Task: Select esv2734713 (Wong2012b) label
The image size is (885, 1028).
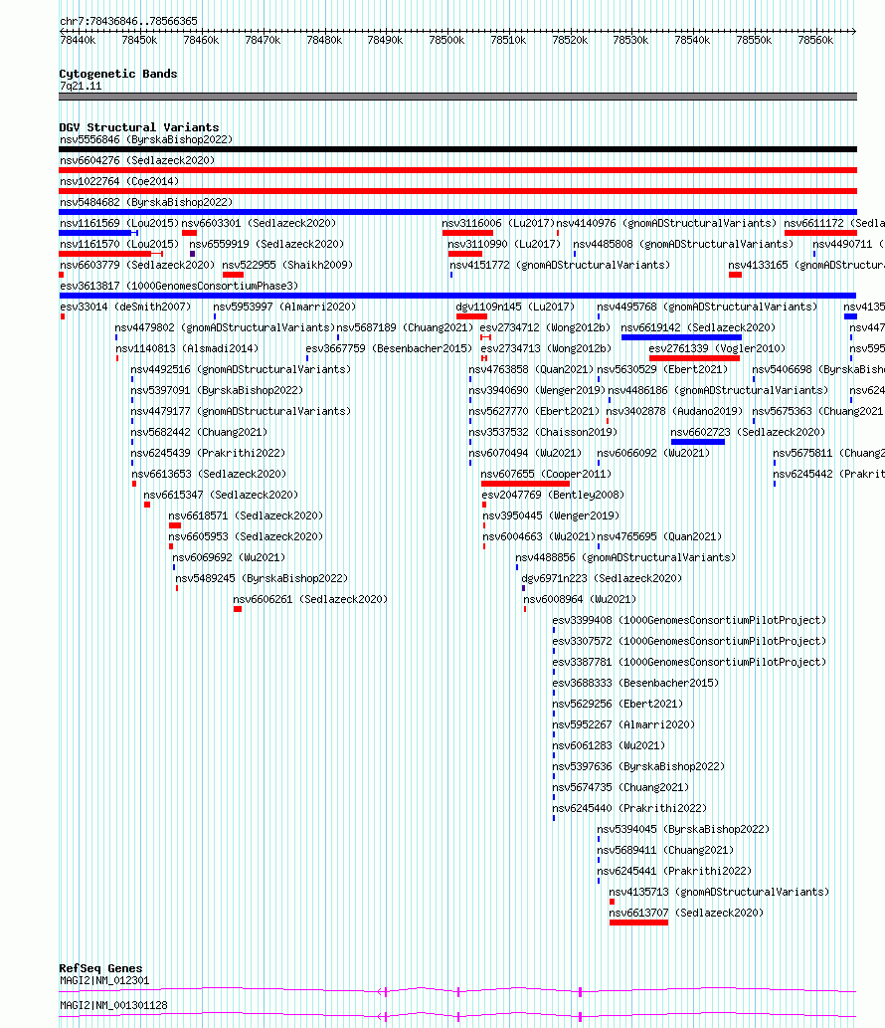Action: pos(546,348)
